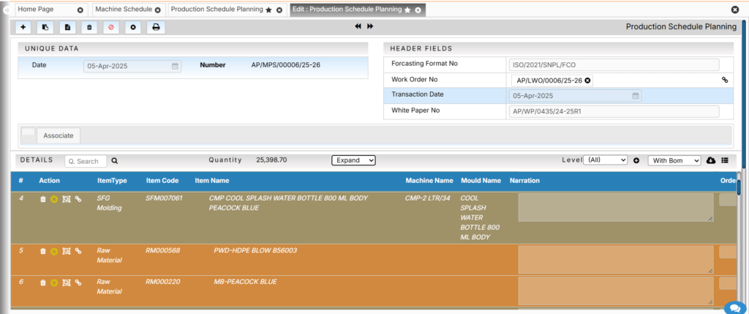Open the Associate tab
This screenshot has width=749, height=314.
(x=59, y=135)
